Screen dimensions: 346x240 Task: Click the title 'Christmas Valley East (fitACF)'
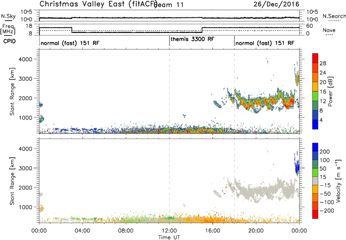pos(99,4)
